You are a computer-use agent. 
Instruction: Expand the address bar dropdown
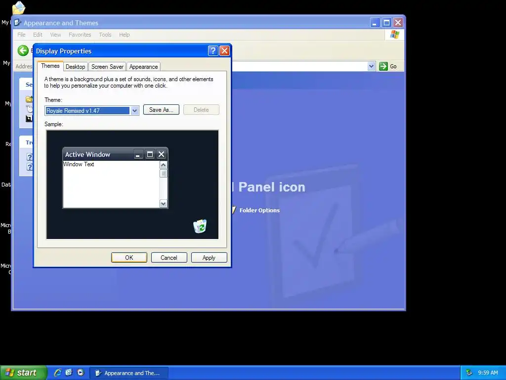(x=372, y=66)
